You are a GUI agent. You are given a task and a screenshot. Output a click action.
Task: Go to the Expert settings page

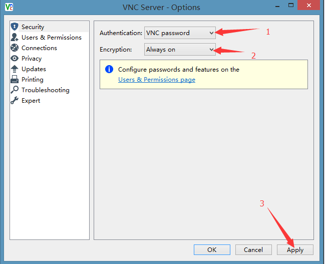coord(31,101)
